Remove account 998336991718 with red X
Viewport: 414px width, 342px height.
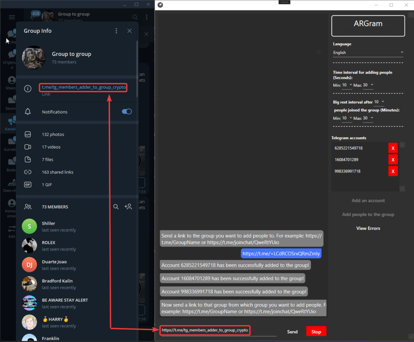pyautogui.click(x=393, y=171)
